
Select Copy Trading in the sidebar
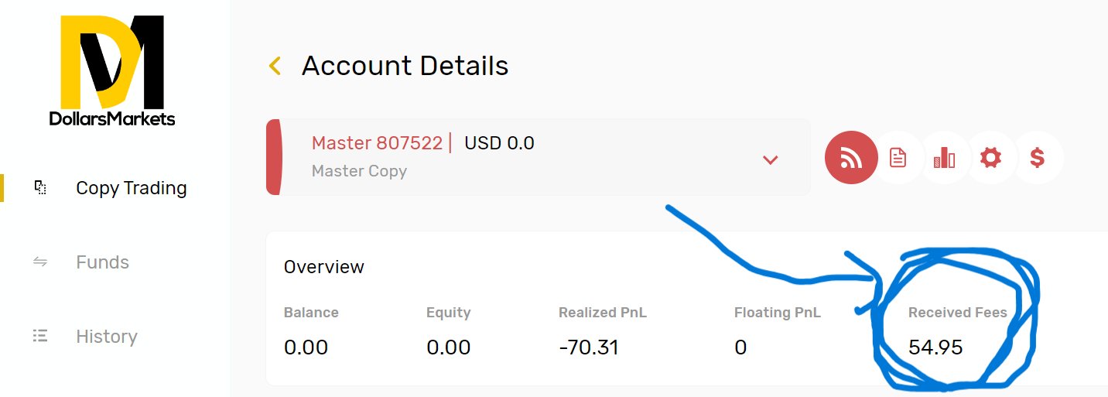(132, 188)
